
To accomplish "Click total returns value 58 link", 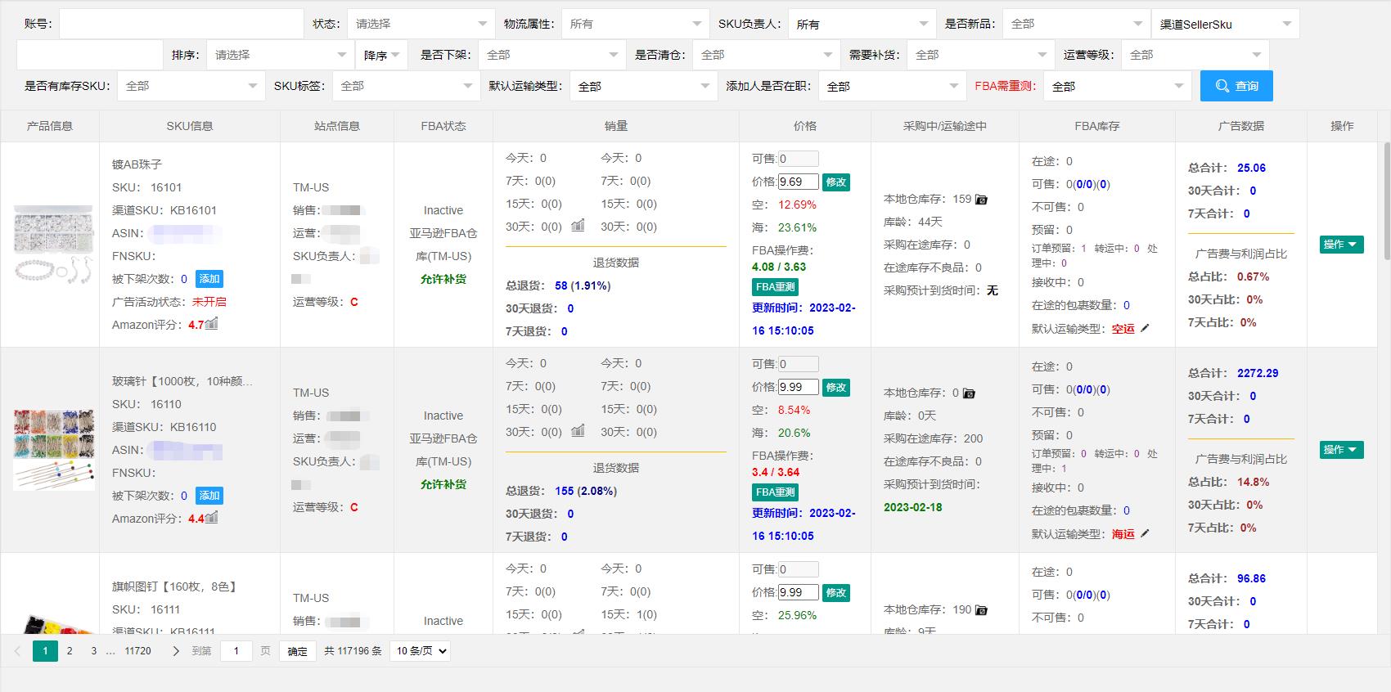I will [x=560, y=285].
